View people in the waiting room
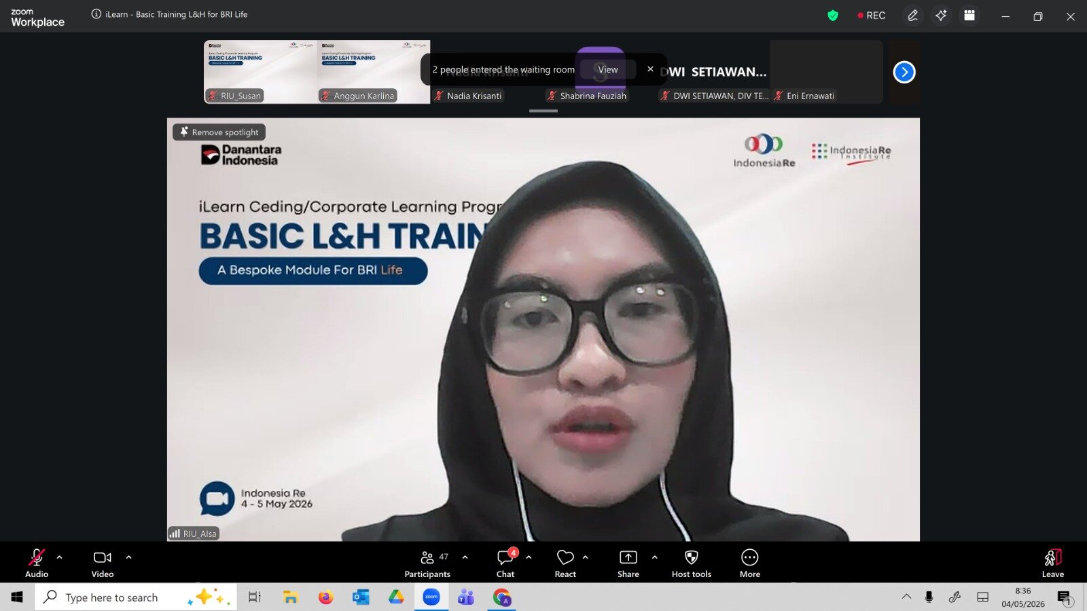This screenshot has height=611, width=1087. click(x=608, y=69)
